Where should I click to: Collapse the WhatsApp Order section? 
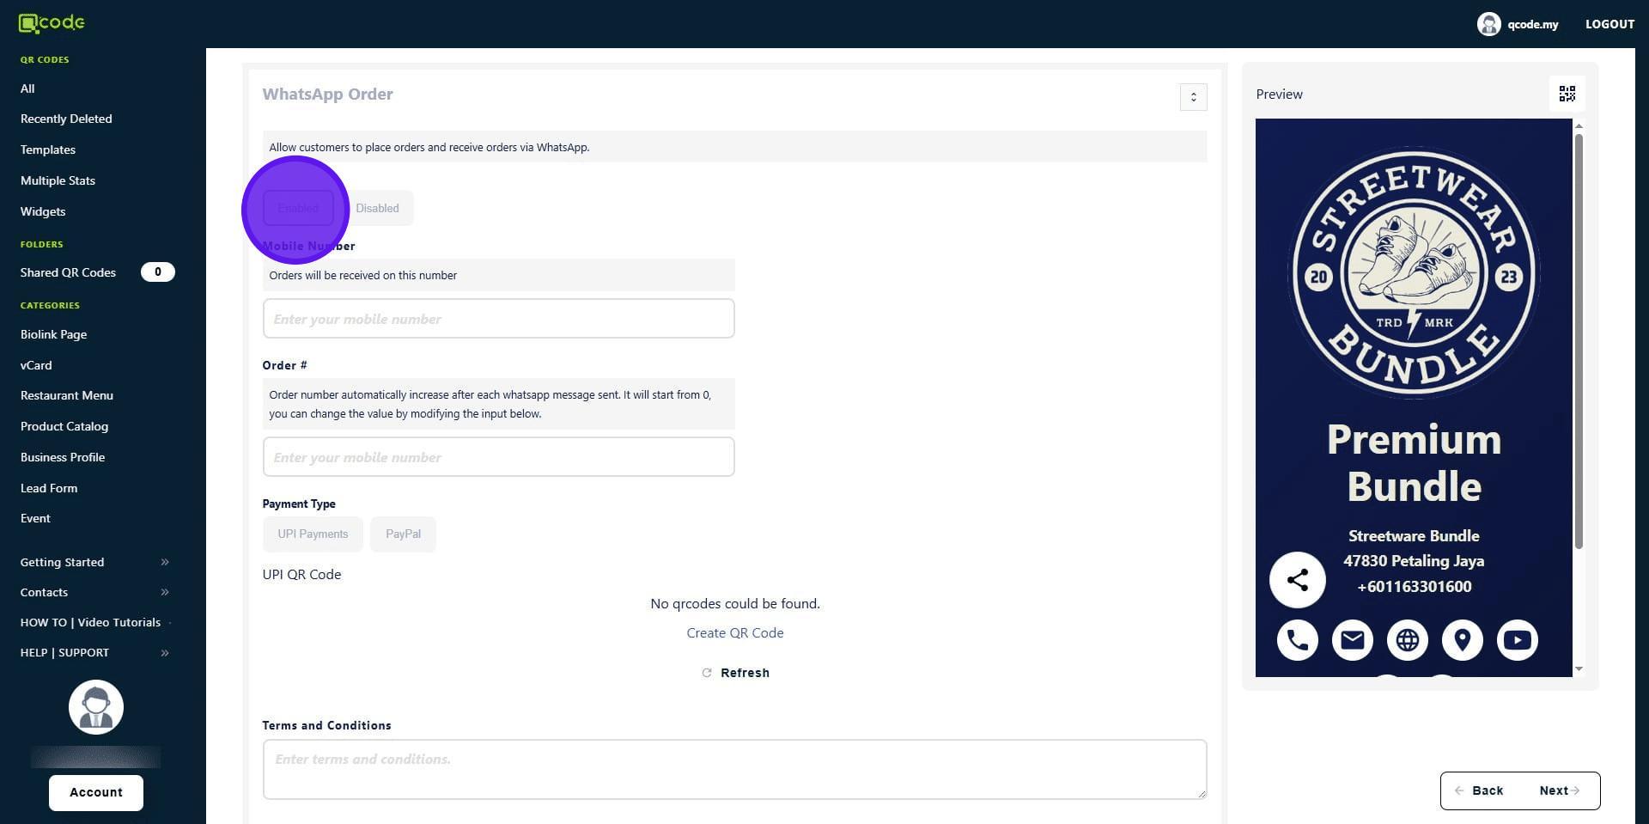click(1193, 97)
